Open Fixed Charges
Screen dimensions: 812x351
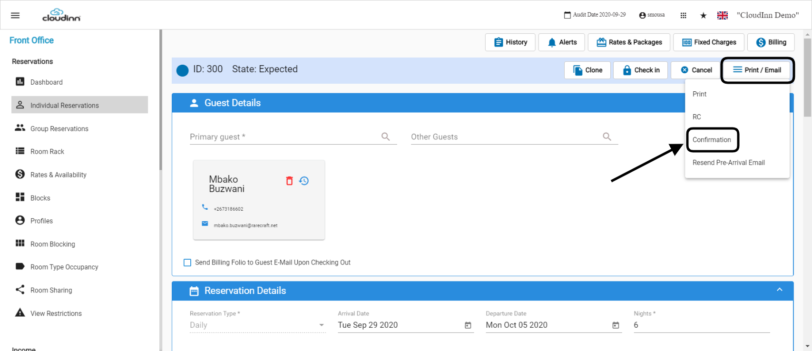pos(709,42)
